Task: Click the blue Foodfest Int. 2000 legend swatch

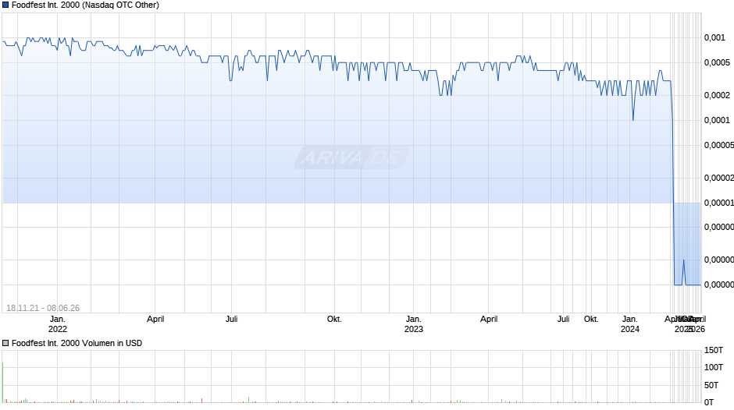Action: [x=5, y=5]
